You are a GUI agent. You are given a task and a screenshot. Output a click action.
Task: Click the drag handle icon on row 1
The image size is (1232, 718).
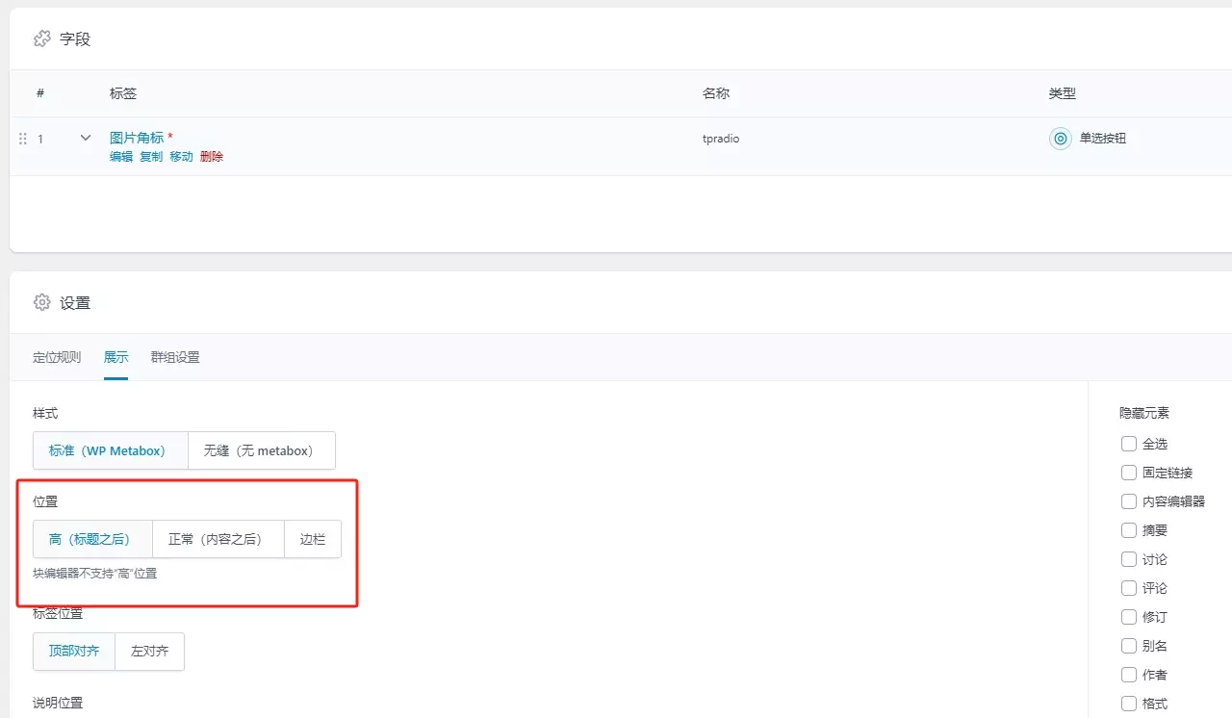tap(23, 139)
